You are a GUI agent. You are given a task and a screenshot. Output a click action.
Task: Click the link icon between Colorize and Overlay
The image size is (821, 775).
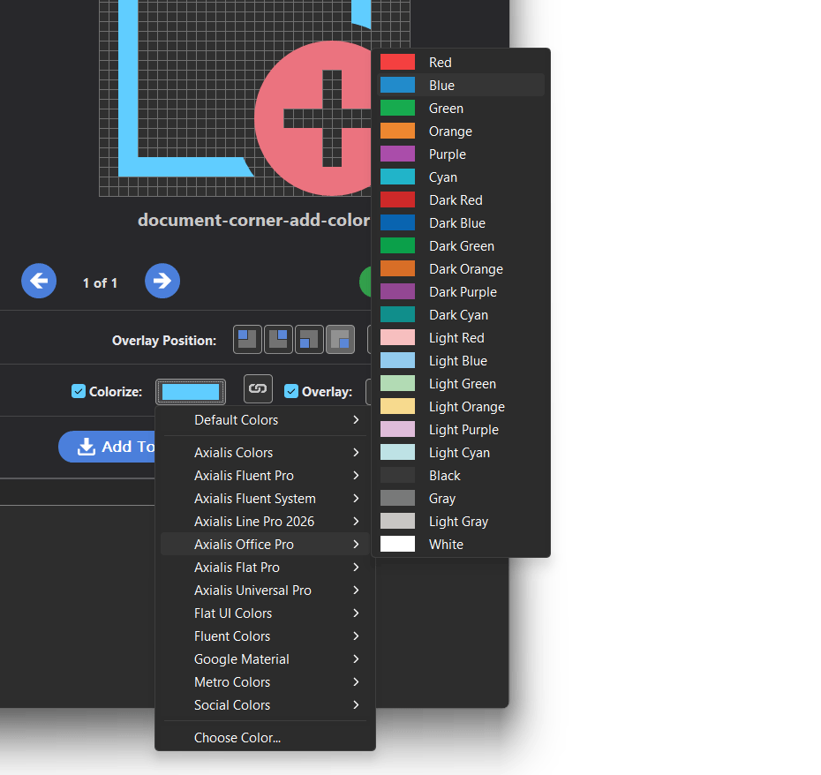[258, 389]
